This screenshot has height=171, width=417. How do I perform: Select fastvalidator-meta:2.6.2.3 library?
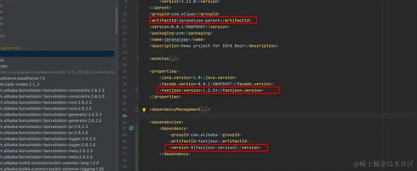click(x=46, y=151)
